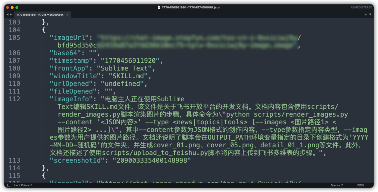Select the 1770456561891-1770457456999.json tab

[40, 15]
